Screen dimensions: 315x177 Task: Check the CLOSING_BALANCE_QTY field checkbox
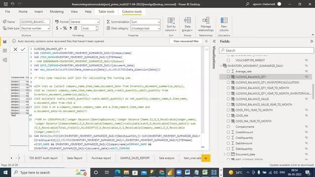pyautogui.click(x=228, y=77)
